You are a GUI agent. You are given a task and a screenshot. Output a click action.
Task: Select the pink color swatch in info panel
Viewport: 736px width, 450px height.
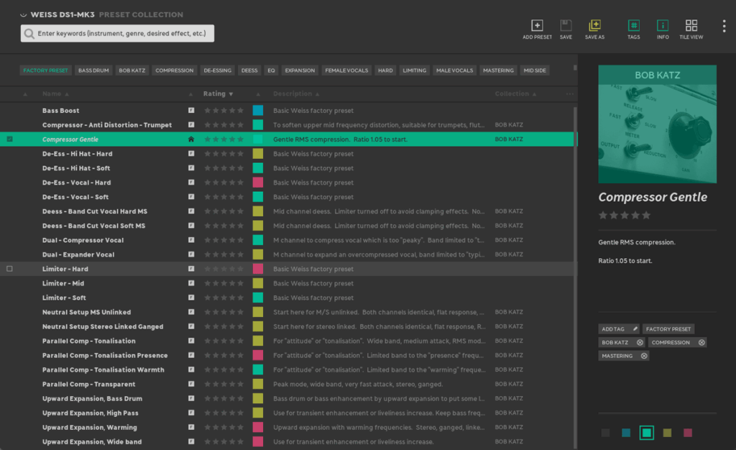[x=688, y=433]
